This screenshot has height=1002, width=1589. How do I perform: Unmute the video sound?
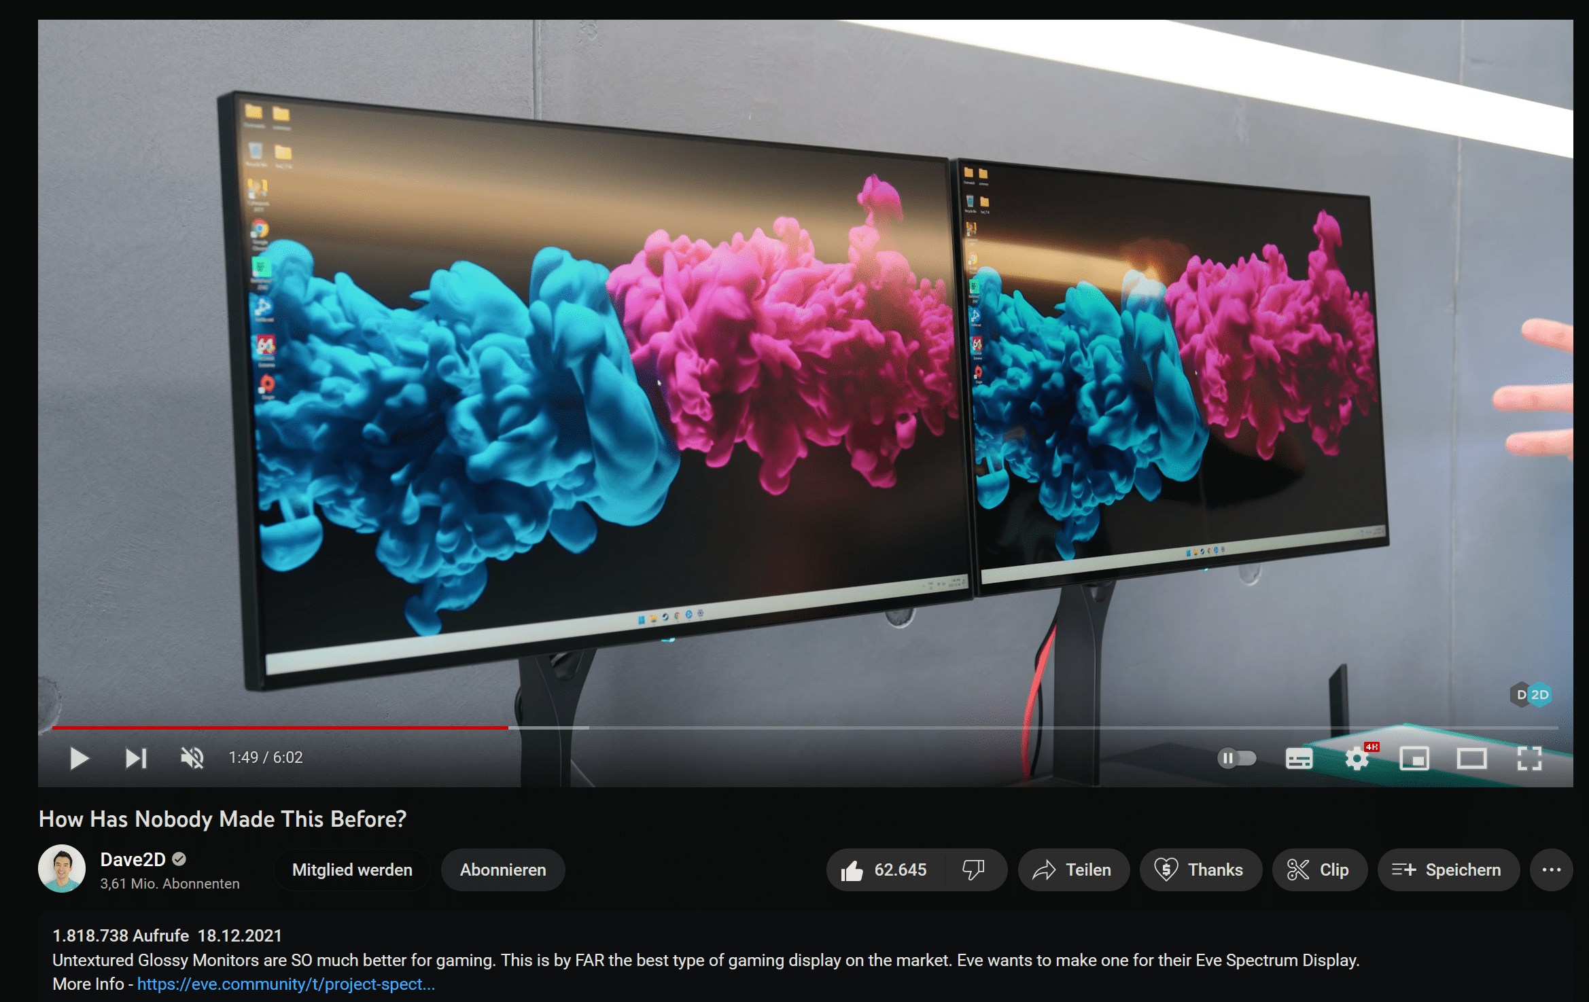click(192, 758)
